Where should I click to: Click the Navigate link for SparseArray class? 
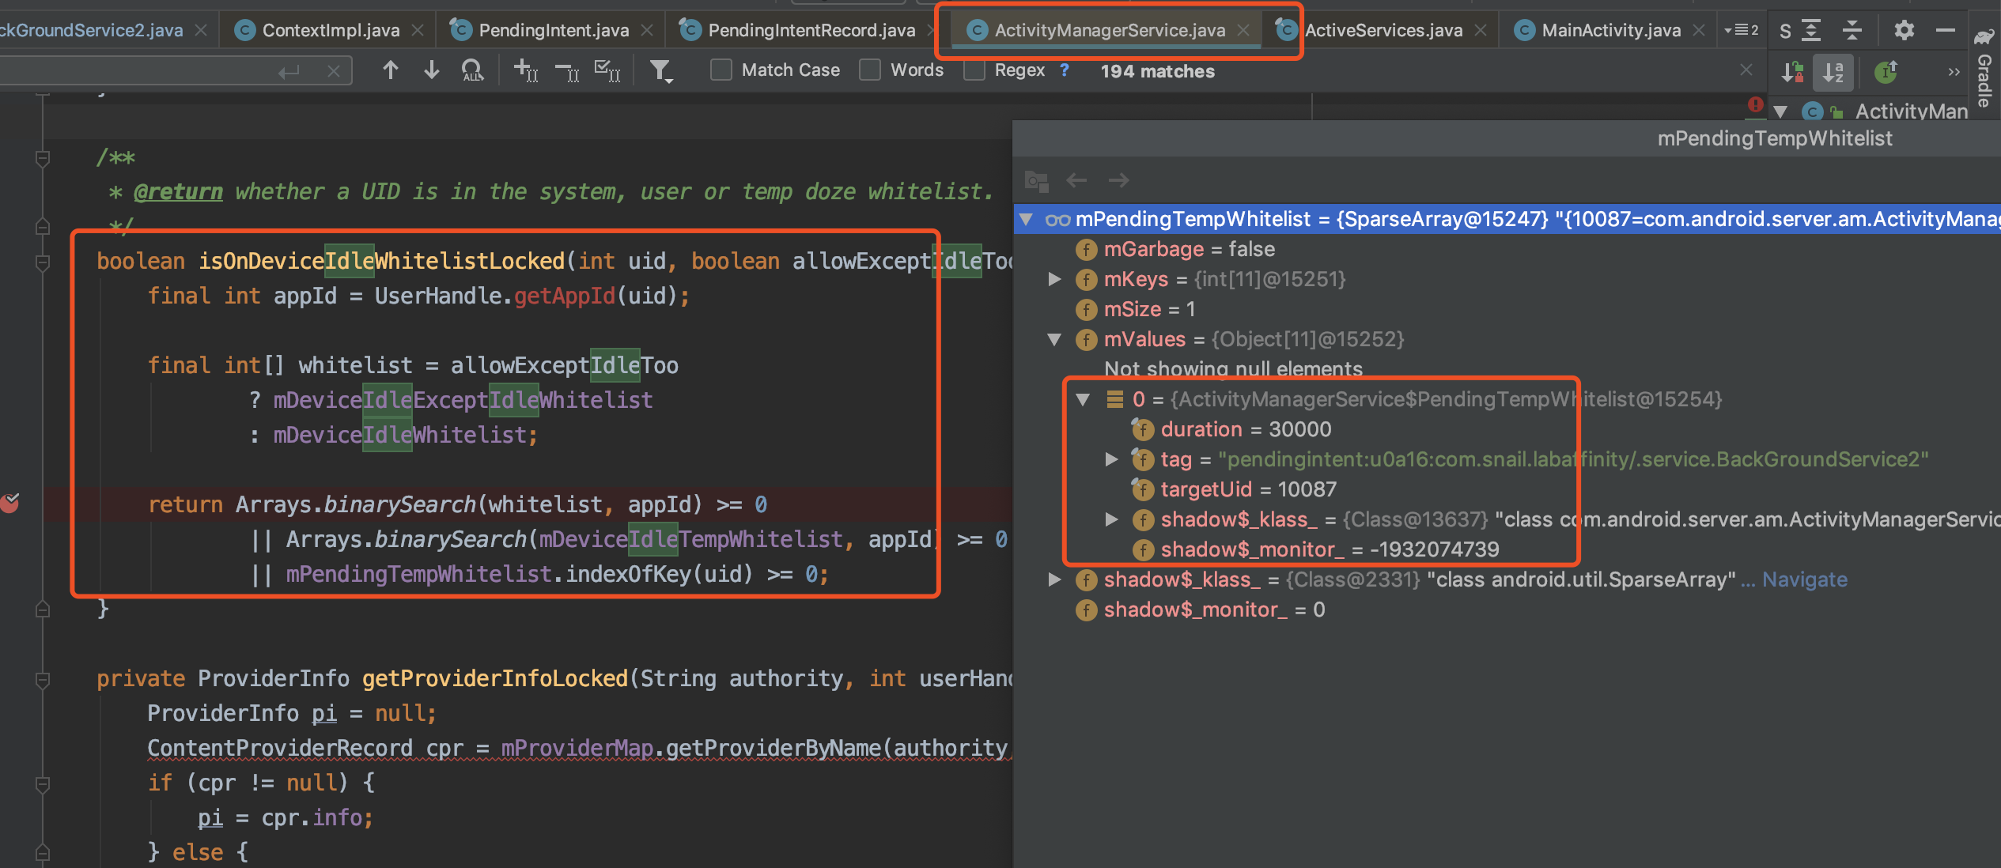click(1804, 579)
